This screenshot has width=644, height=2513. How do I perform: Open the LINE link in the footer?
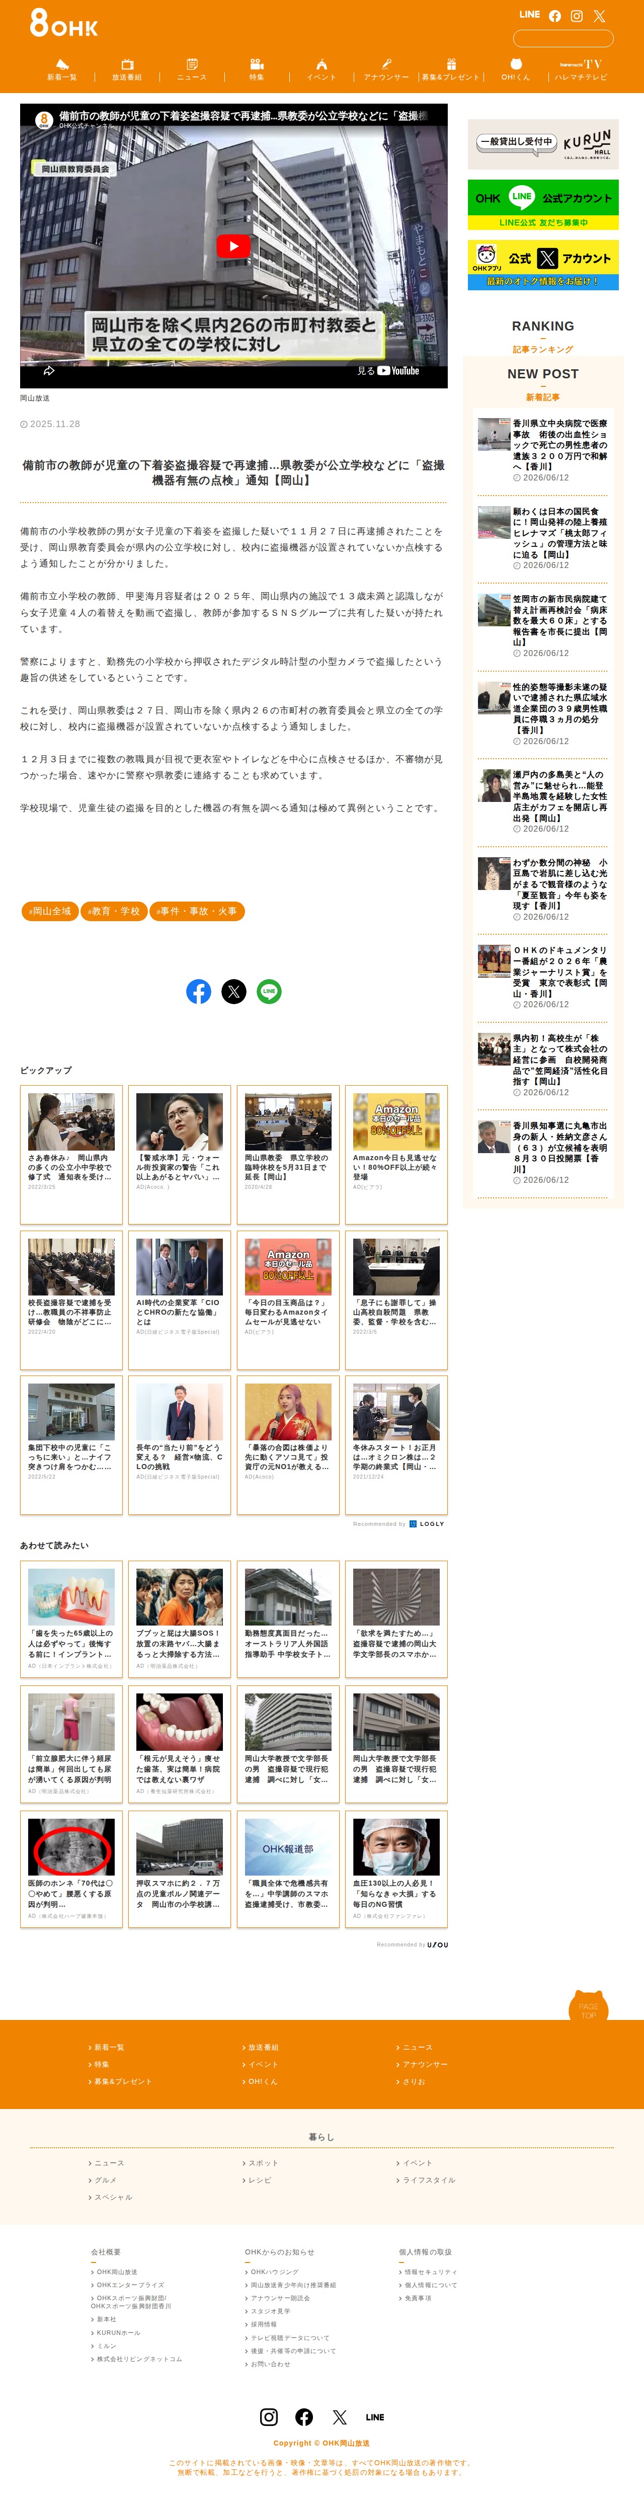click(375, 2417)
